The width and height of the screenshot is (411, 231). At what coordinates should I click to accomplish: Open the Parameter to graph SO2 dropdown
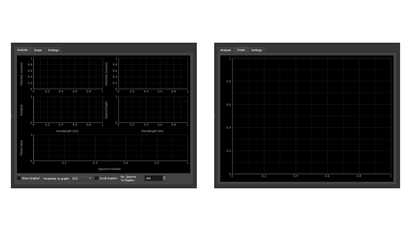82,178
